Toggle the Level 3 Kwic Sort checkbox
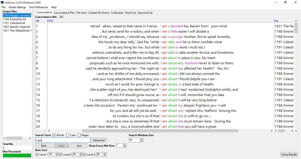Screen dimensions: 301x159 (x=85, y=154)
